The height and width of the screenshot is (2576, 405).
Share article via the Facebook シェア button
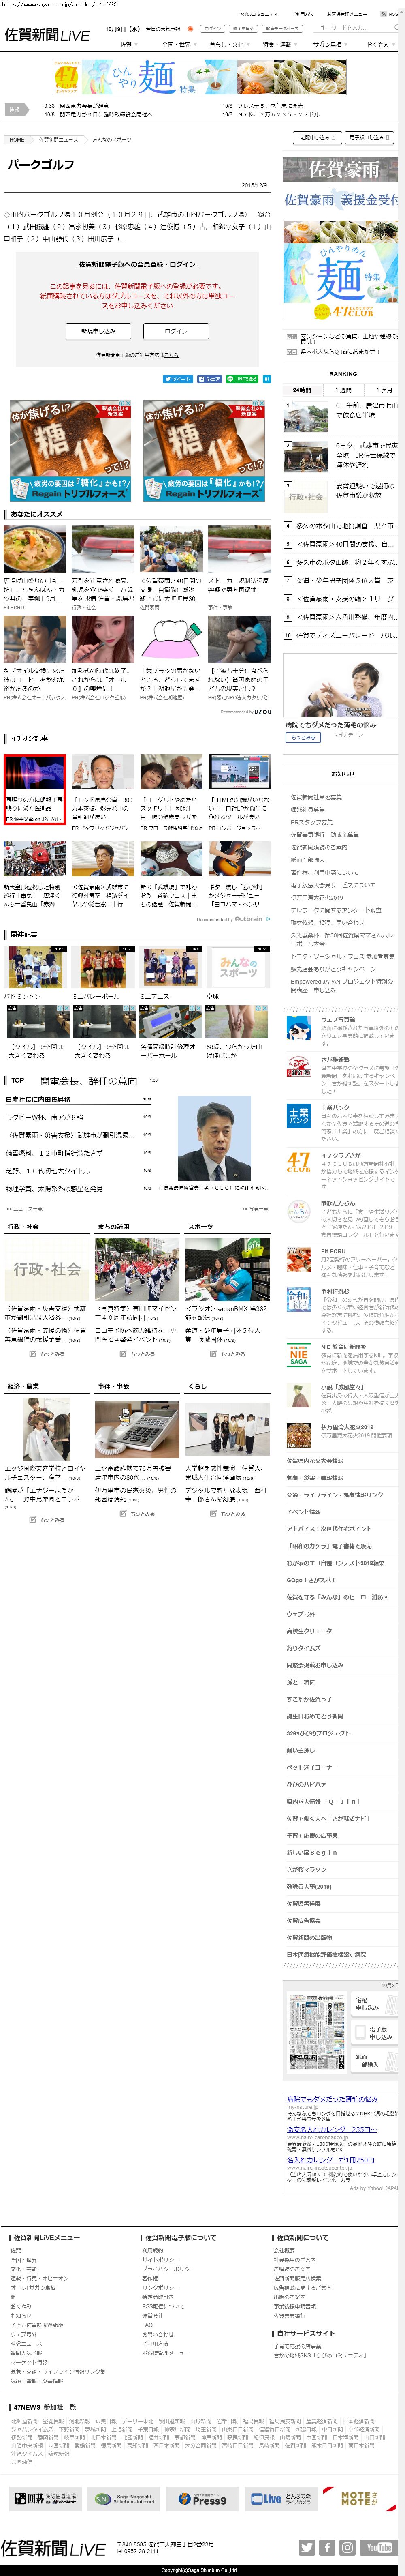[x=210, y=379]
